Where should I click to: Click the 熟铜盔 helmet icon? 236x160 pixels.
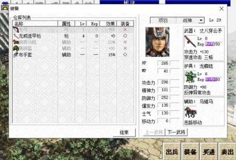[x=16, y=49]
